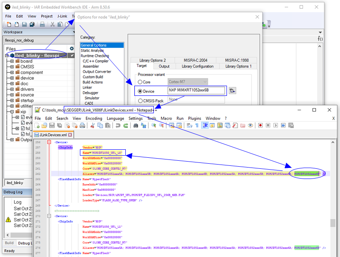Select the Core processor variant radio button

(141, 81)
